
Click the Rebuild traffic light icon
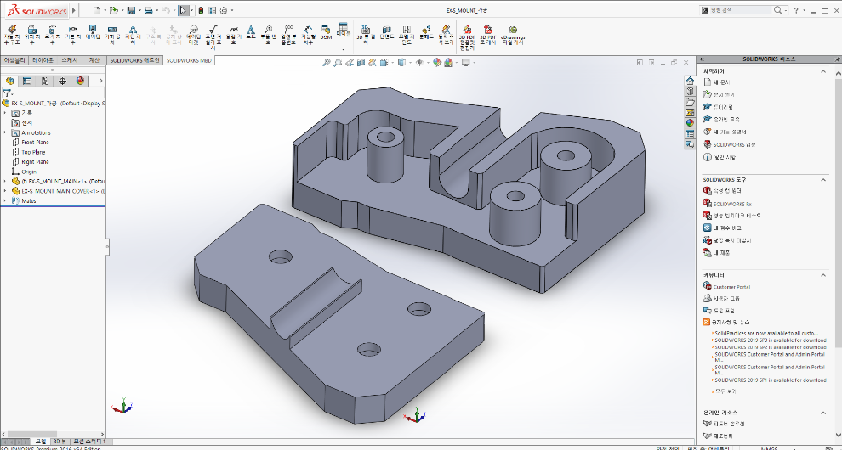click(x=201, y=10)
